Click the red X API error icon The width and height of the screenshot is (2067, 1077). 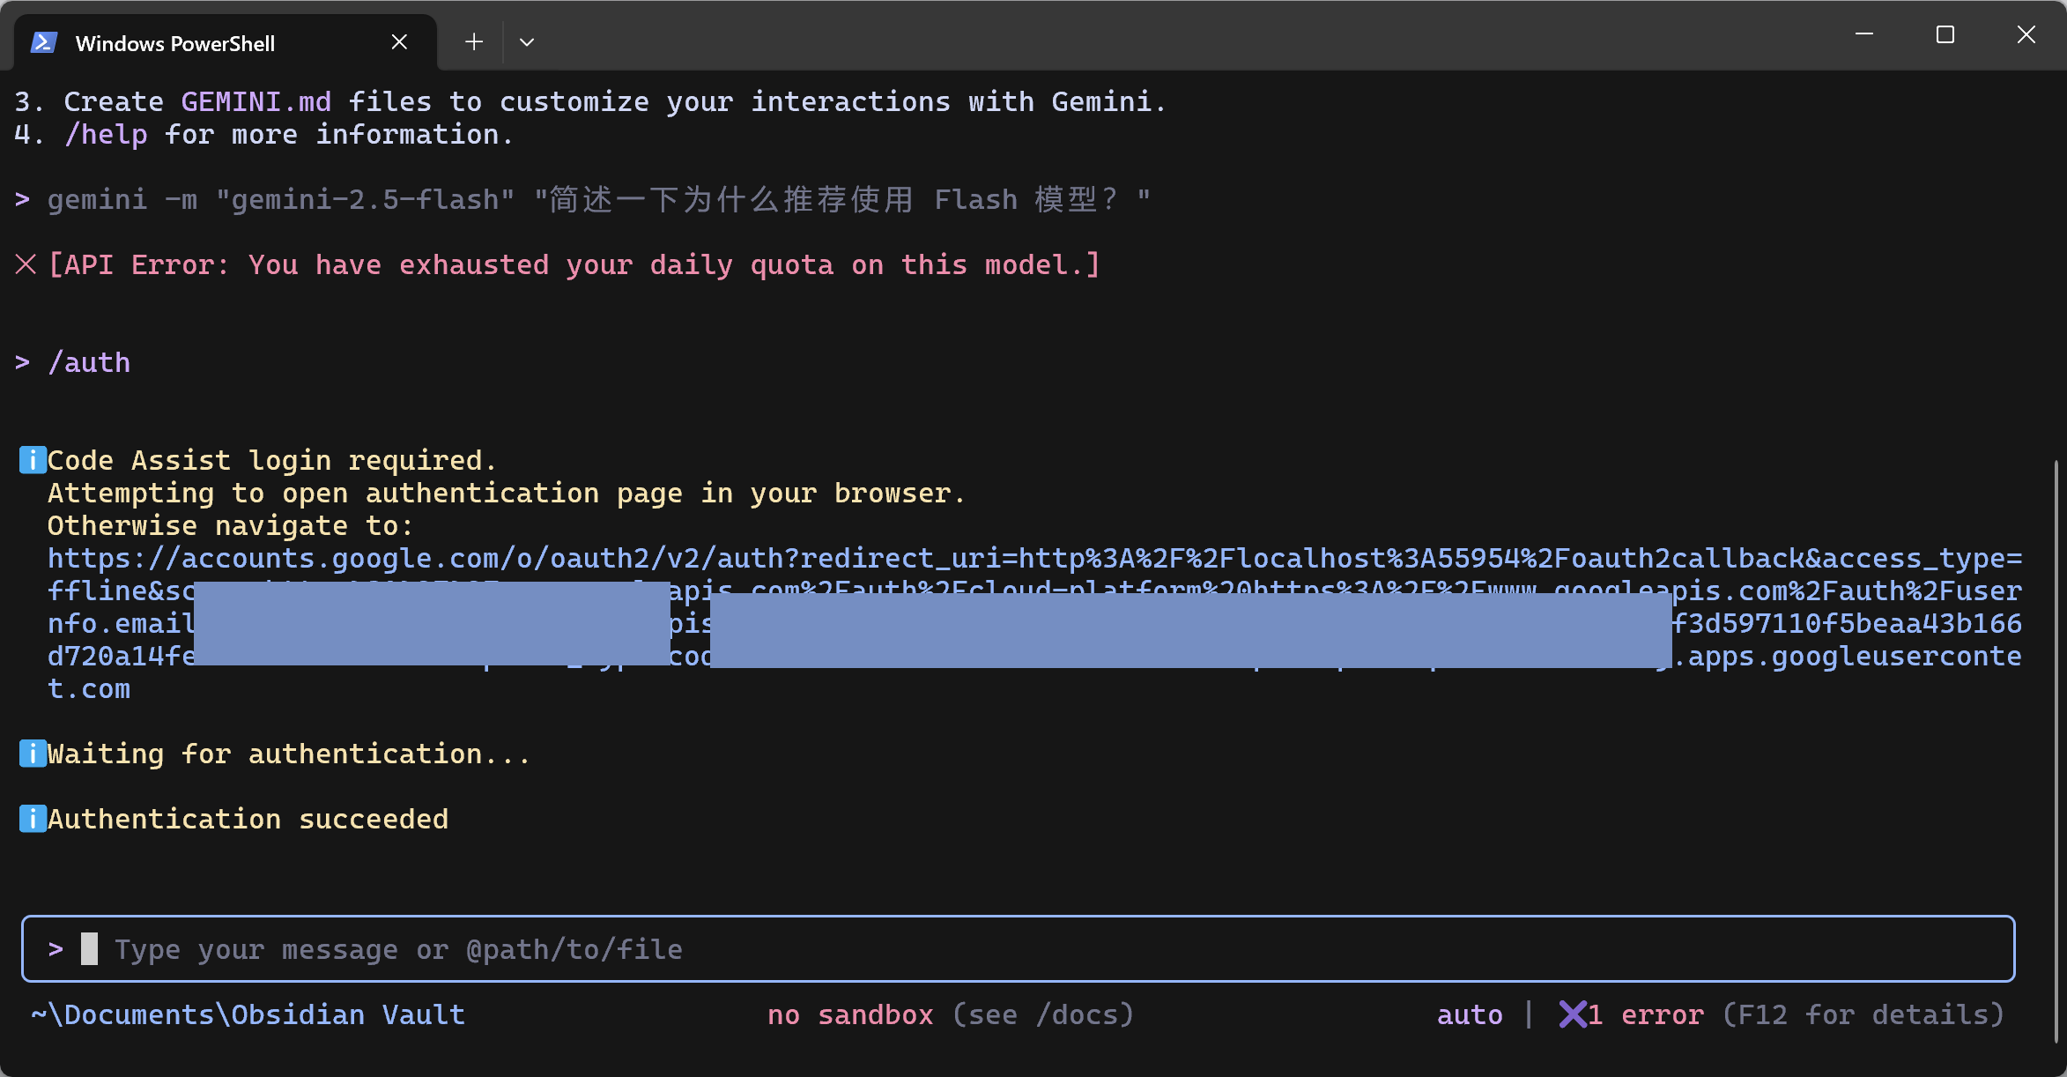pyautogui.click(x=26, y=264)
